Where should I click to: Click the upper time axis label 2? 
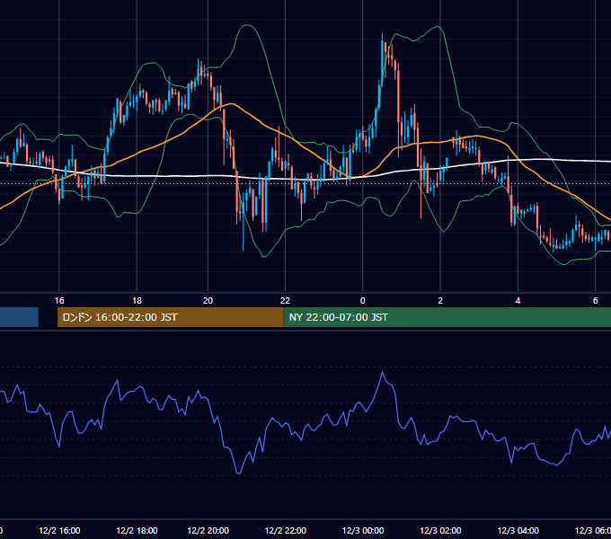(440, 301)
